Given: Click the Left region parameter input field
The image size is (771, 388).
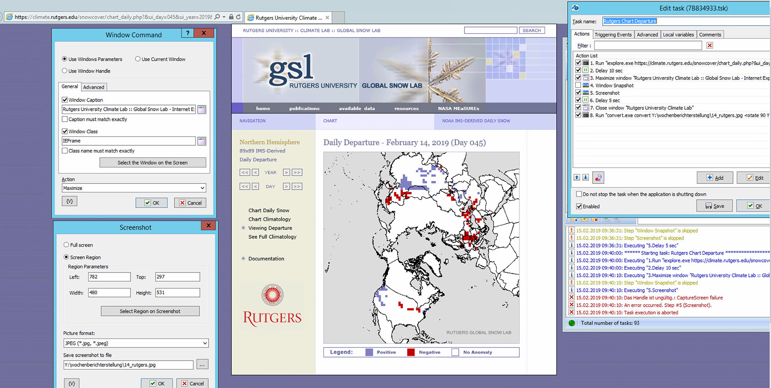Looking at the screenshot, I should click(x=109, y=277).
